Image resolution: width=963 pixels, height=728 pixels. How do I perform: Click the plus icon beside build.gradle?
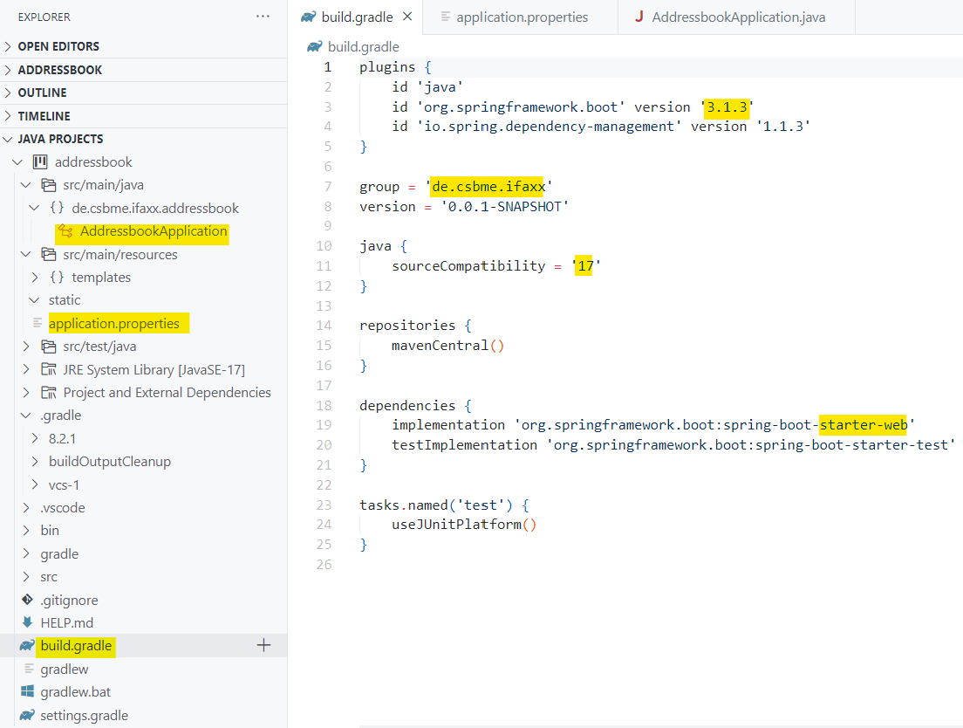pyautogui.click(x=263, y=645)
